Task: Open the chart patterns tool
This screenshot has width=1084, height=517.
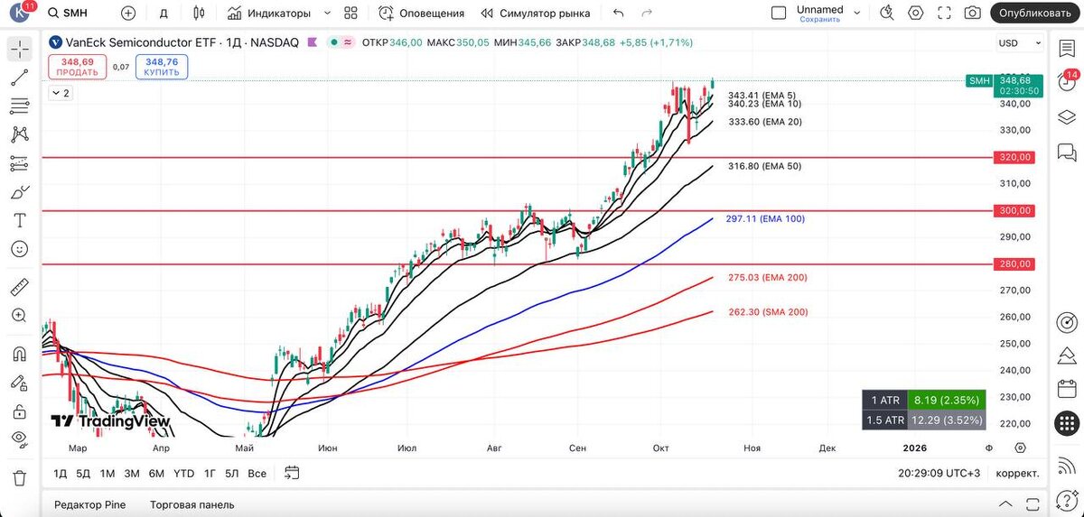Action: click(x=20, y=134)
